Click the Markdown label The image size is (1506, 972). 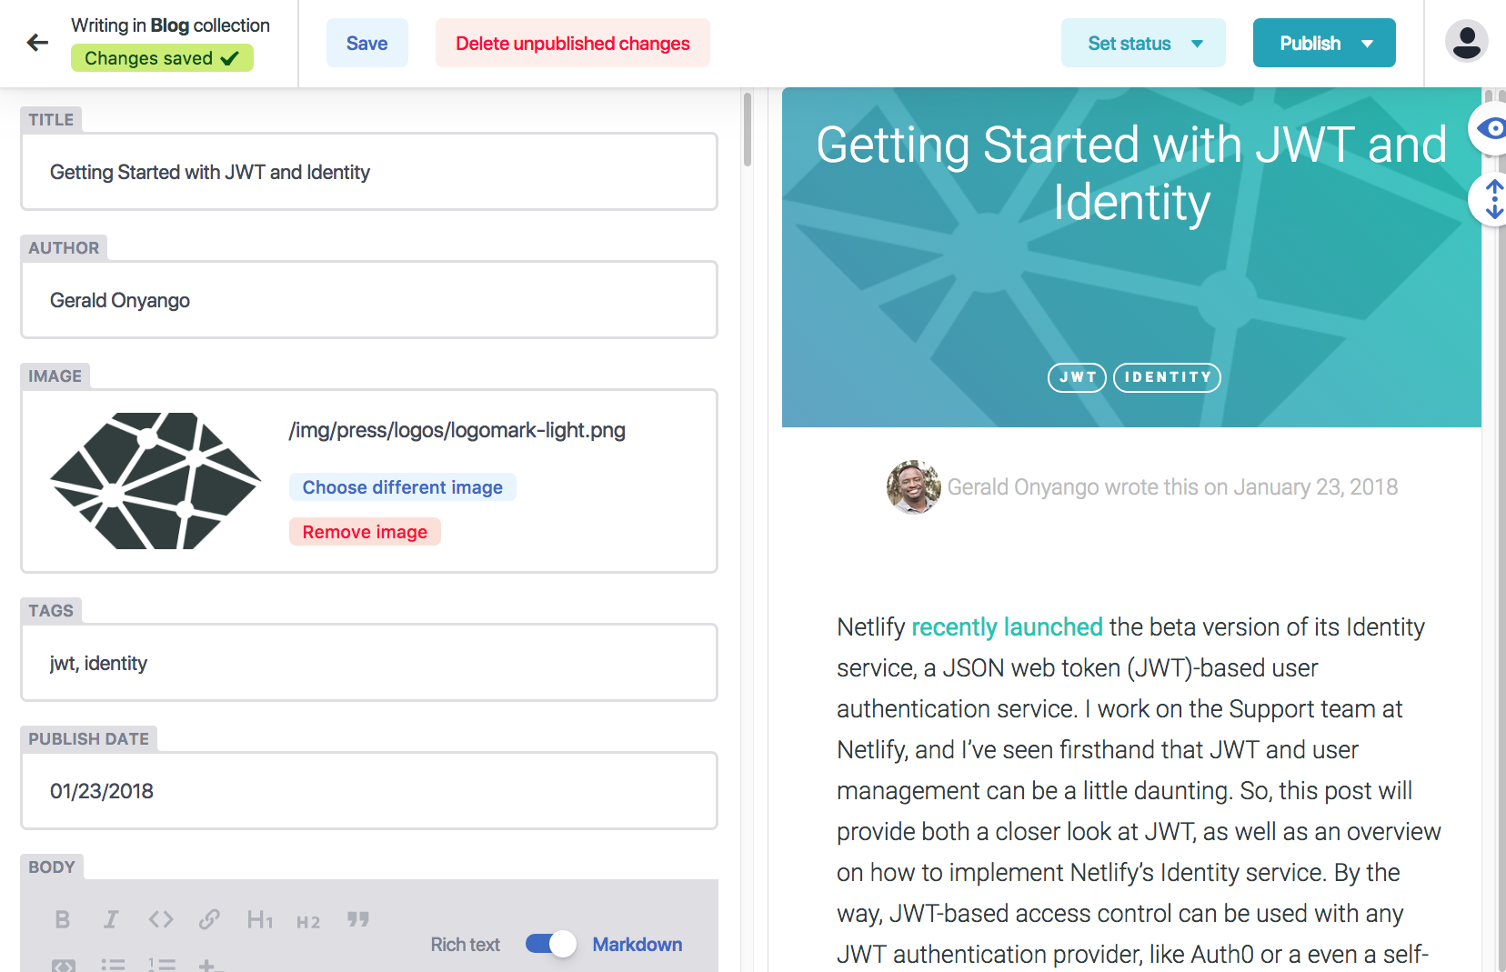click(x=638, y=944)
